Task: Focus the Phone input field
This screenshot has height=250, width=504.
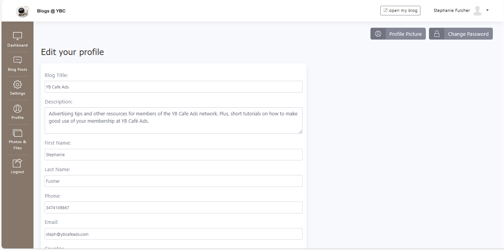Action: pyautogui.click(x=174, y=208)
